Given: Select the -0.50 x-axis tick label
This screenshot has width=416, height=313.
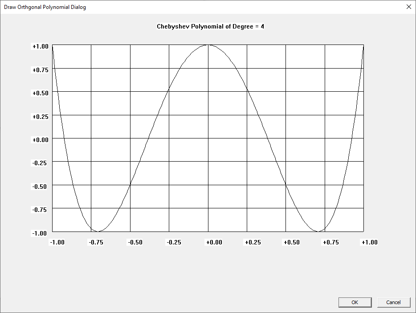Looking at the screenshot, I should tap(135, 242).
